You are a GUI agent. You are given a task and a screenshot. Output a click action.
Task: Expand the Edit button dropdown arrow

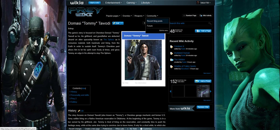point(122,23)
